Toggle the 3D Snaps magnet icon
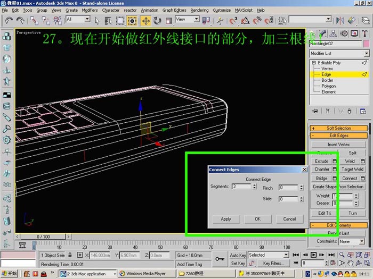 (233, 21)
